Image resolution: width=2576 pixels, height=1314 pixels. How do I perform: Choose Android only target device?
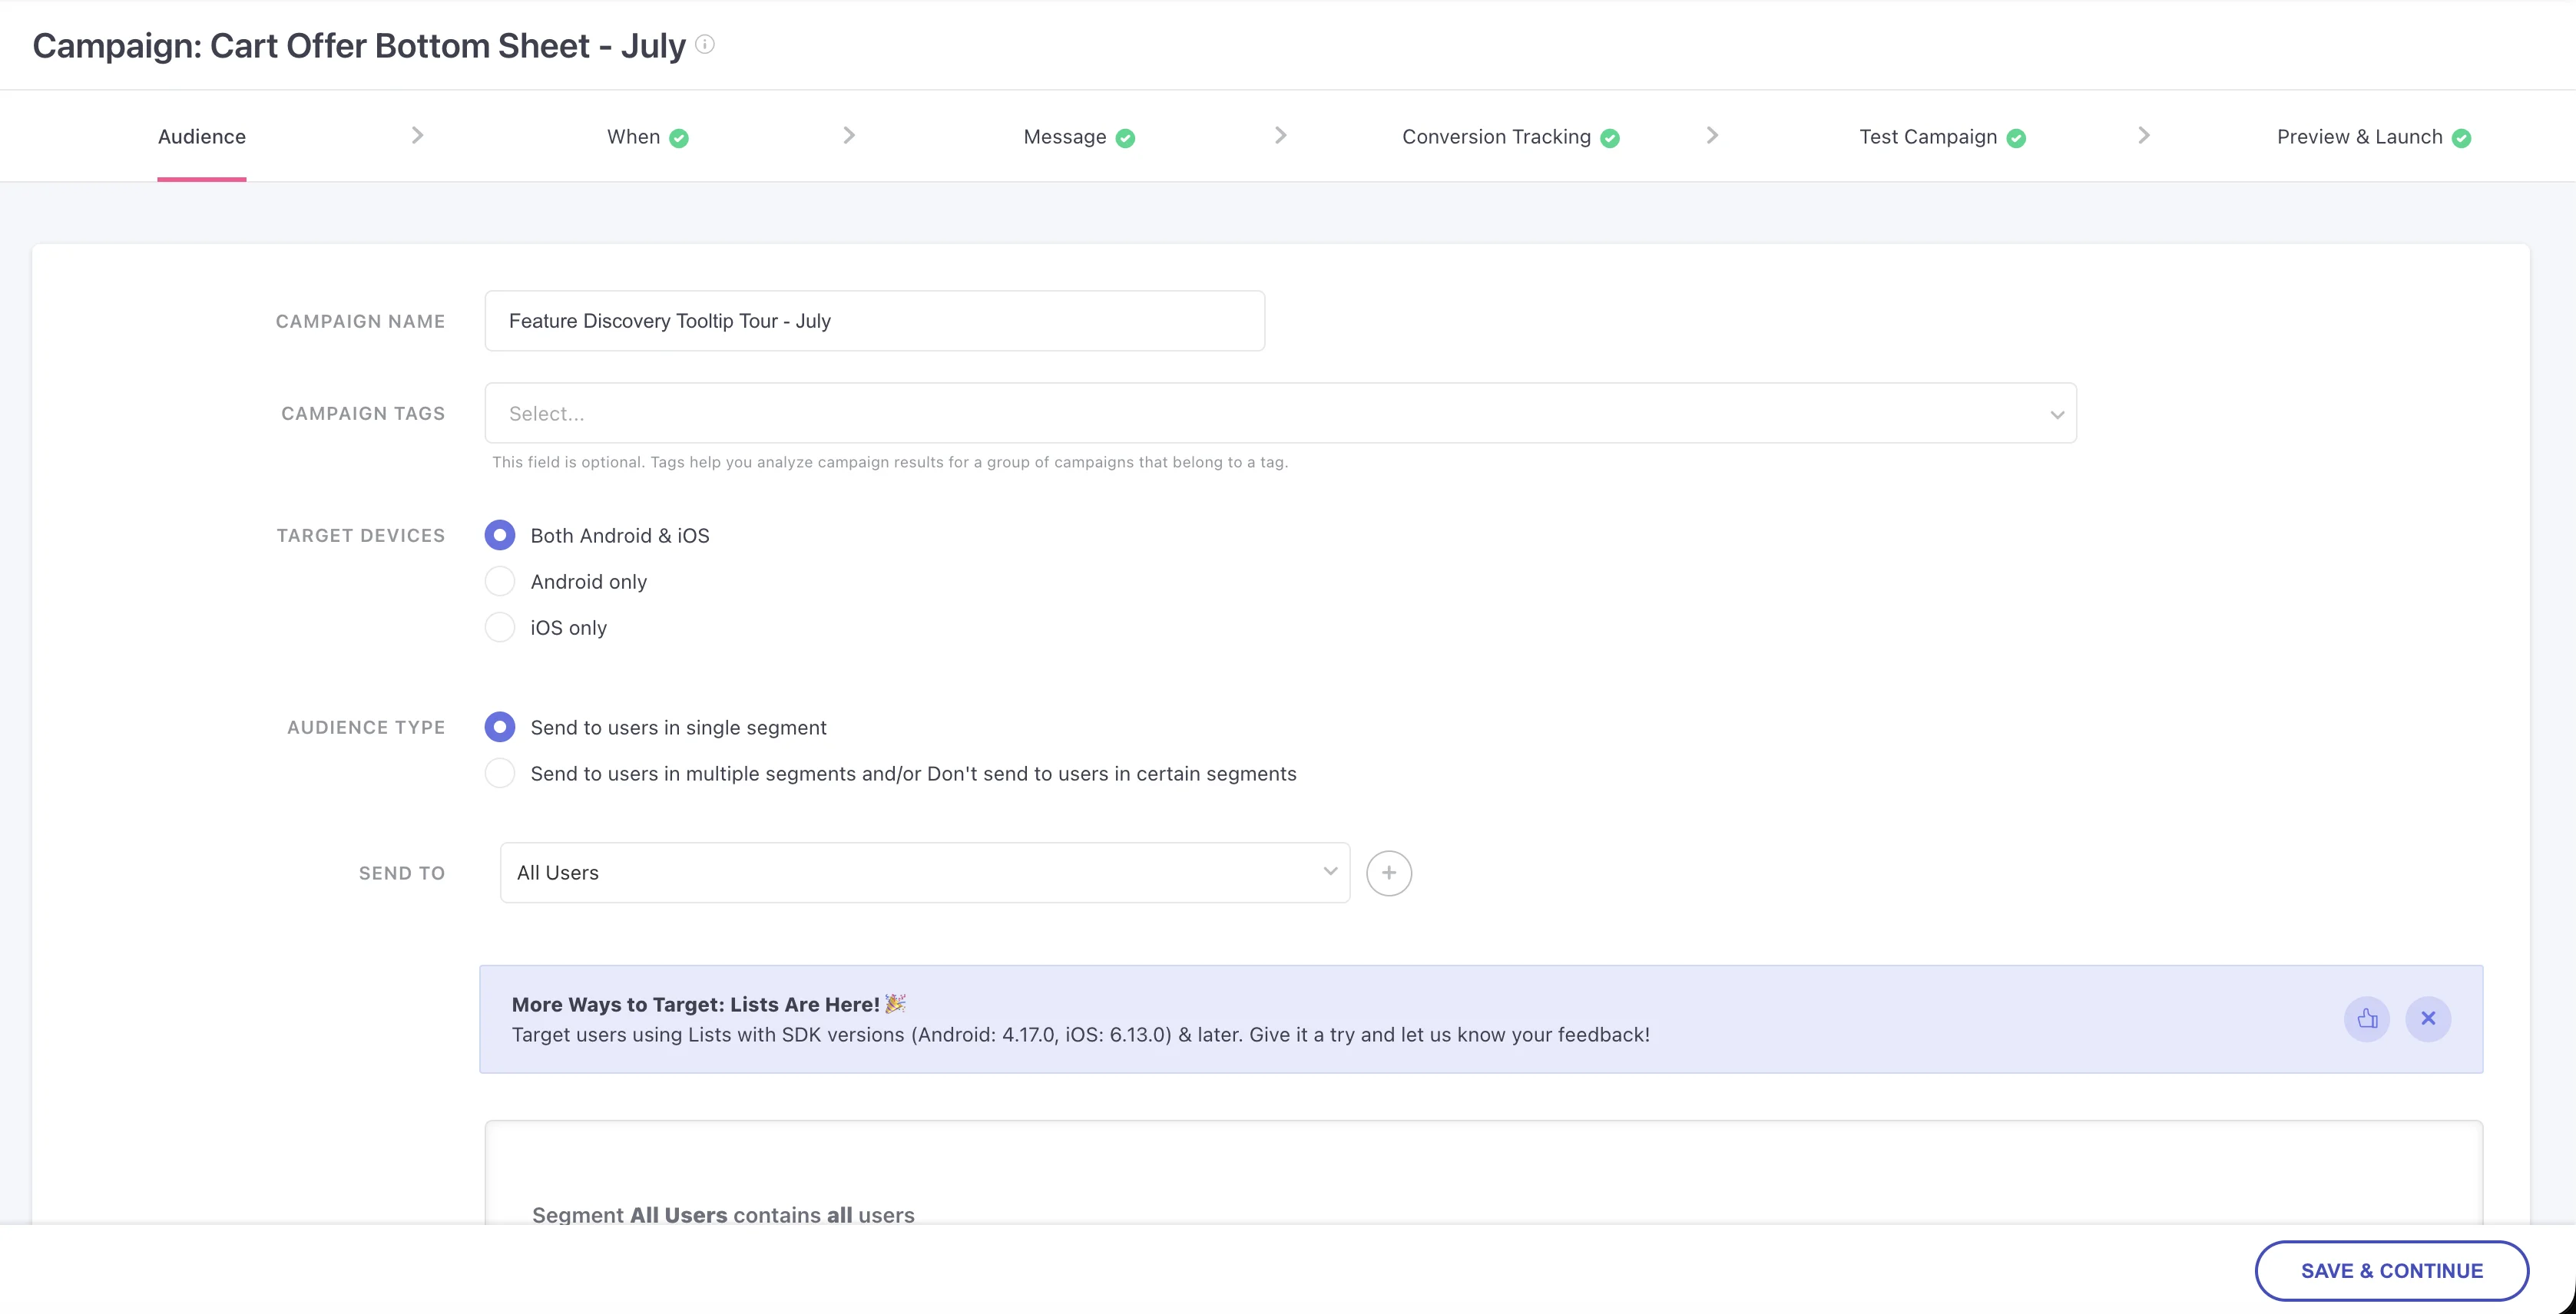(x=500, y=582)
